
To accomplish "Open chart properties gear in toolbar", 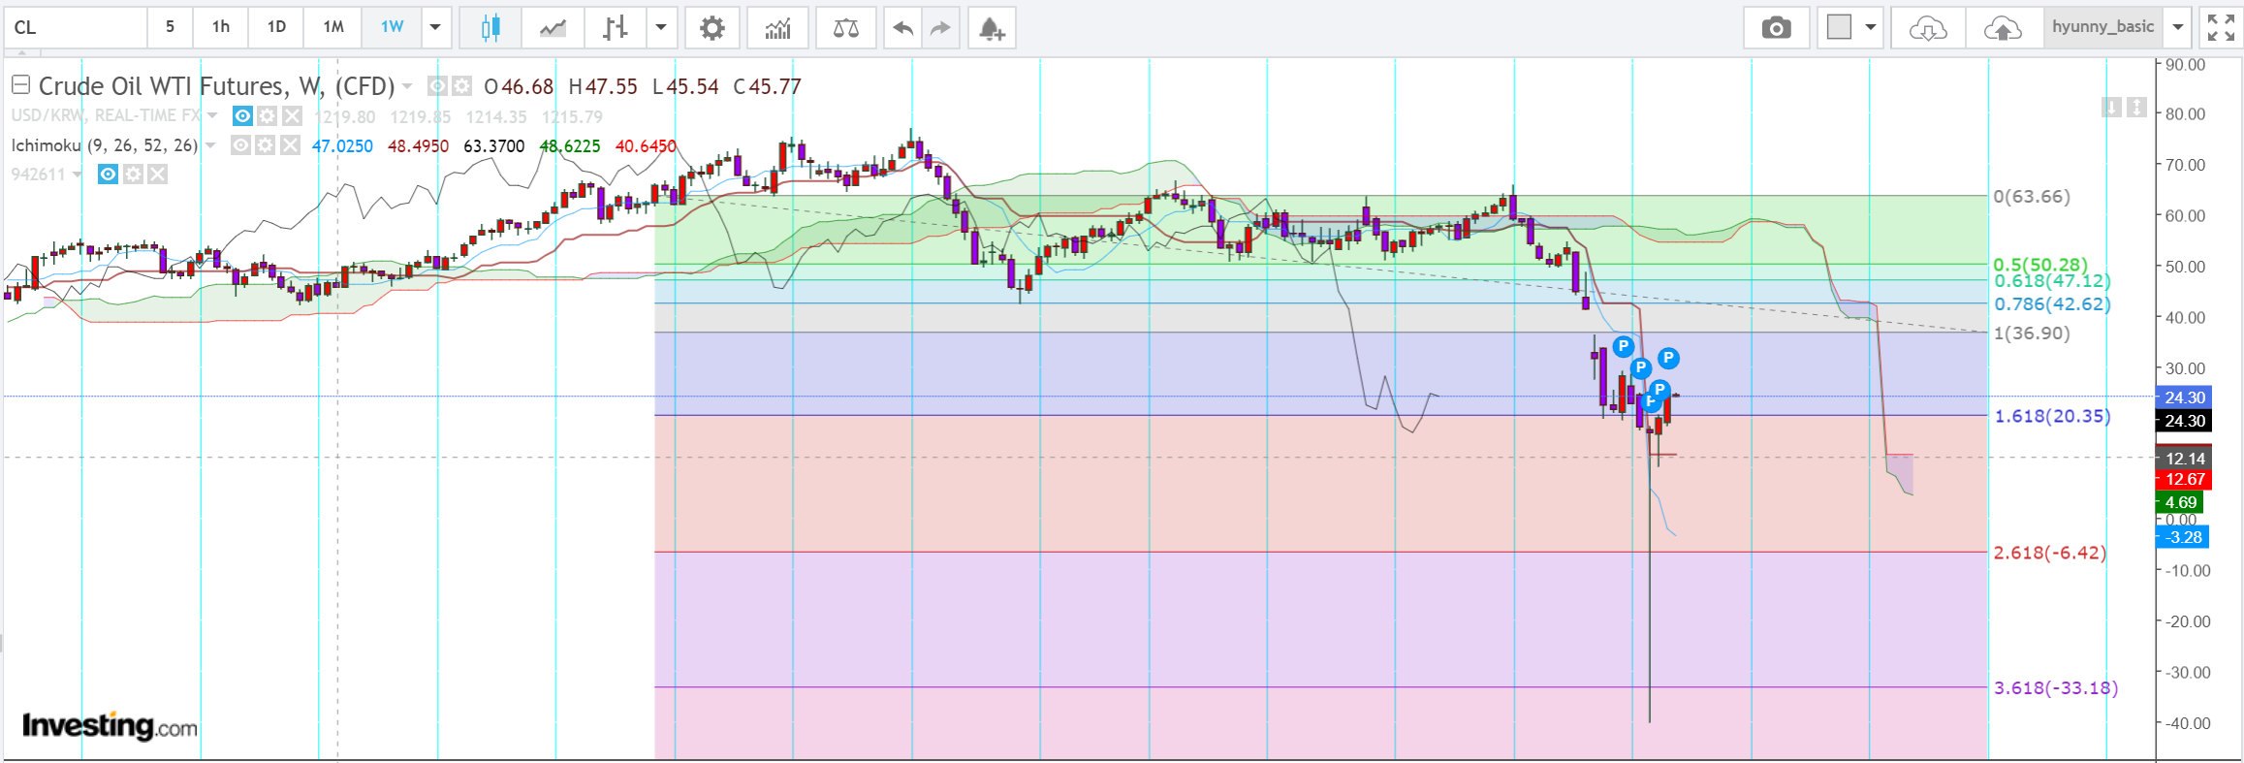I will coord(712,28).
